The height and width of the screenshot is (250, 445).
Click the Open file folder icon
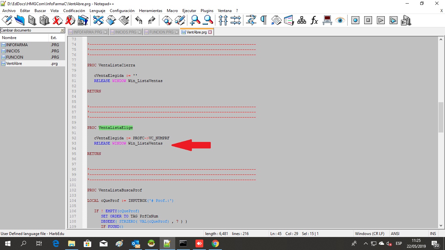20,21
